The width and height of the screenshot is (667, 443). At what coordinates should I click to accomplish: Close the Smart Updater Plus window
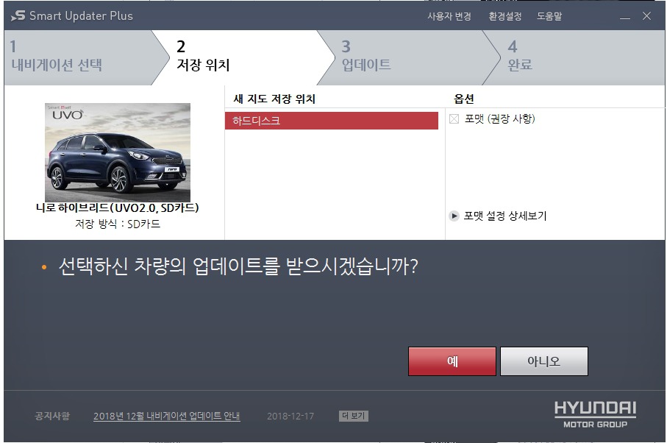[x=646, y=16]
